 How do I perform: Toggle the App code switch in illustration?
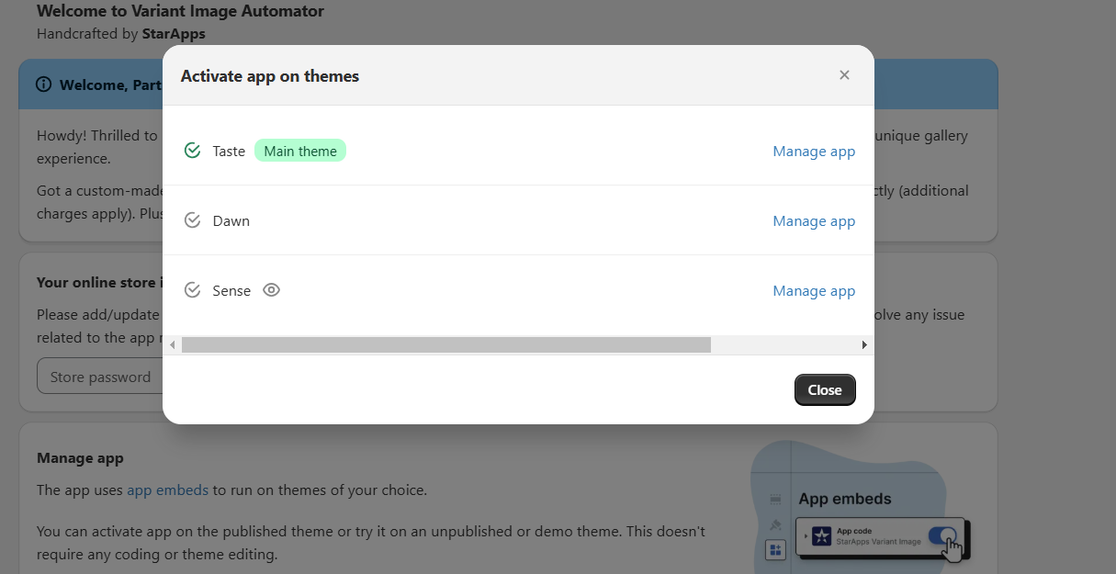click(941, 536)
